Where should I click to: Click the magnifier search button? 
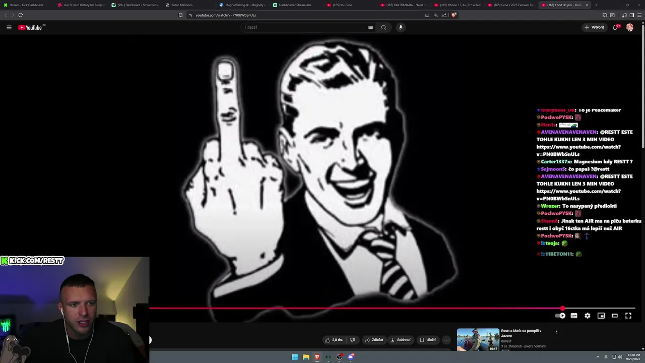click(383, 27)
